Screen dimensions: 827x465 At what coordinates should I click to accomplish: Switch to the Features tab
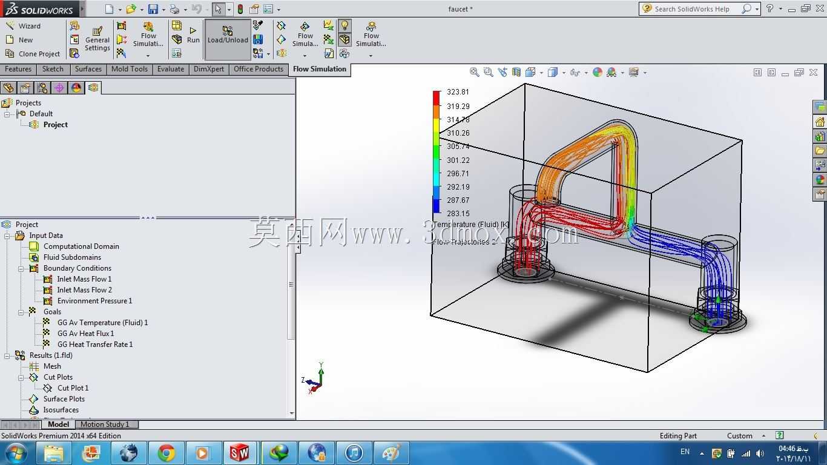(x=18, y=69)
